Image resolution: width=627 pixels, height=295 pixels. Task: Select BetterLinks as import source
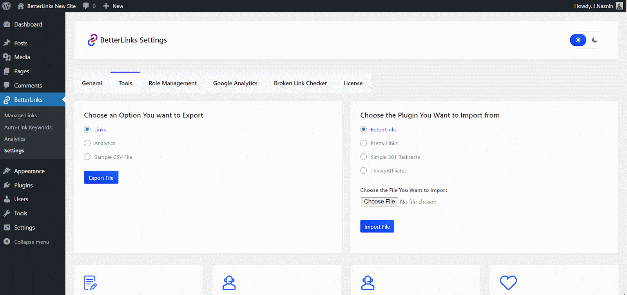(x=364, y=129)
